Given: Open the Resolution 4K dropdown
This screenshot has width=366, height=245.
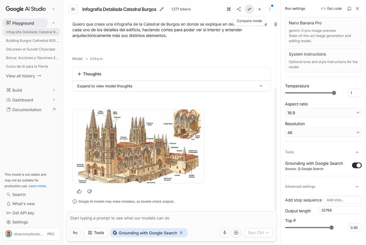Looking at the screenshot, I should click(x=323, y=133).
